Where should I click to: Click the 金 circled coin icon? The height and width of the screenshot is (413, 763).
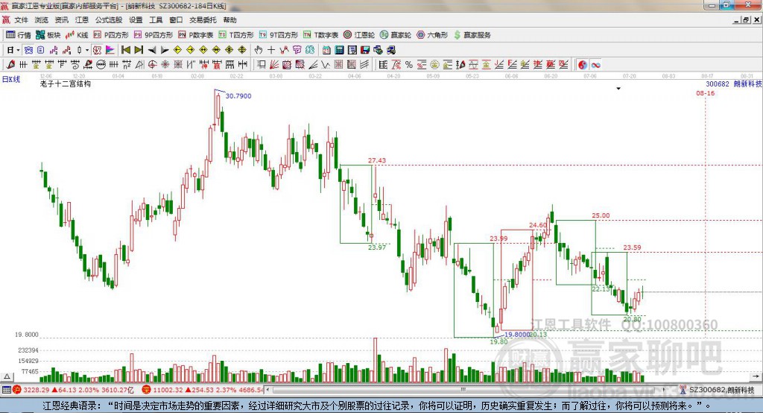[434, 64]
